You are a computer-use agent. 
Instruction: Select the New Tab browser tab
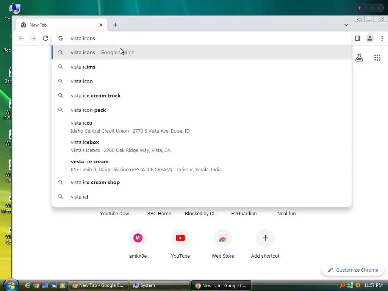[x=61, y=25]
